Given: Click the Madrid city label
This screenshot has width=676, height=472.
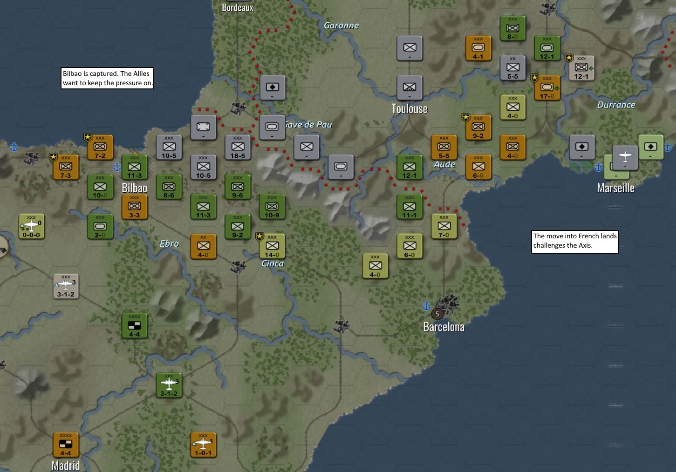Looking at the screenshot, I should coord(66,465).
